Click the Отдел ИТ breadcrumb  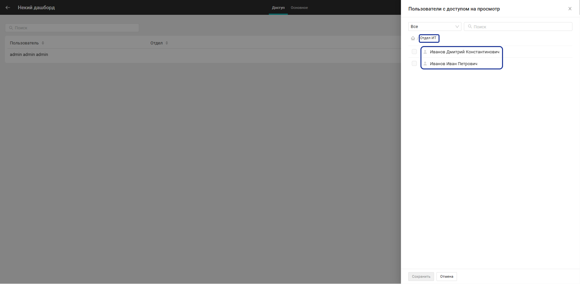[x=428, y=38]
